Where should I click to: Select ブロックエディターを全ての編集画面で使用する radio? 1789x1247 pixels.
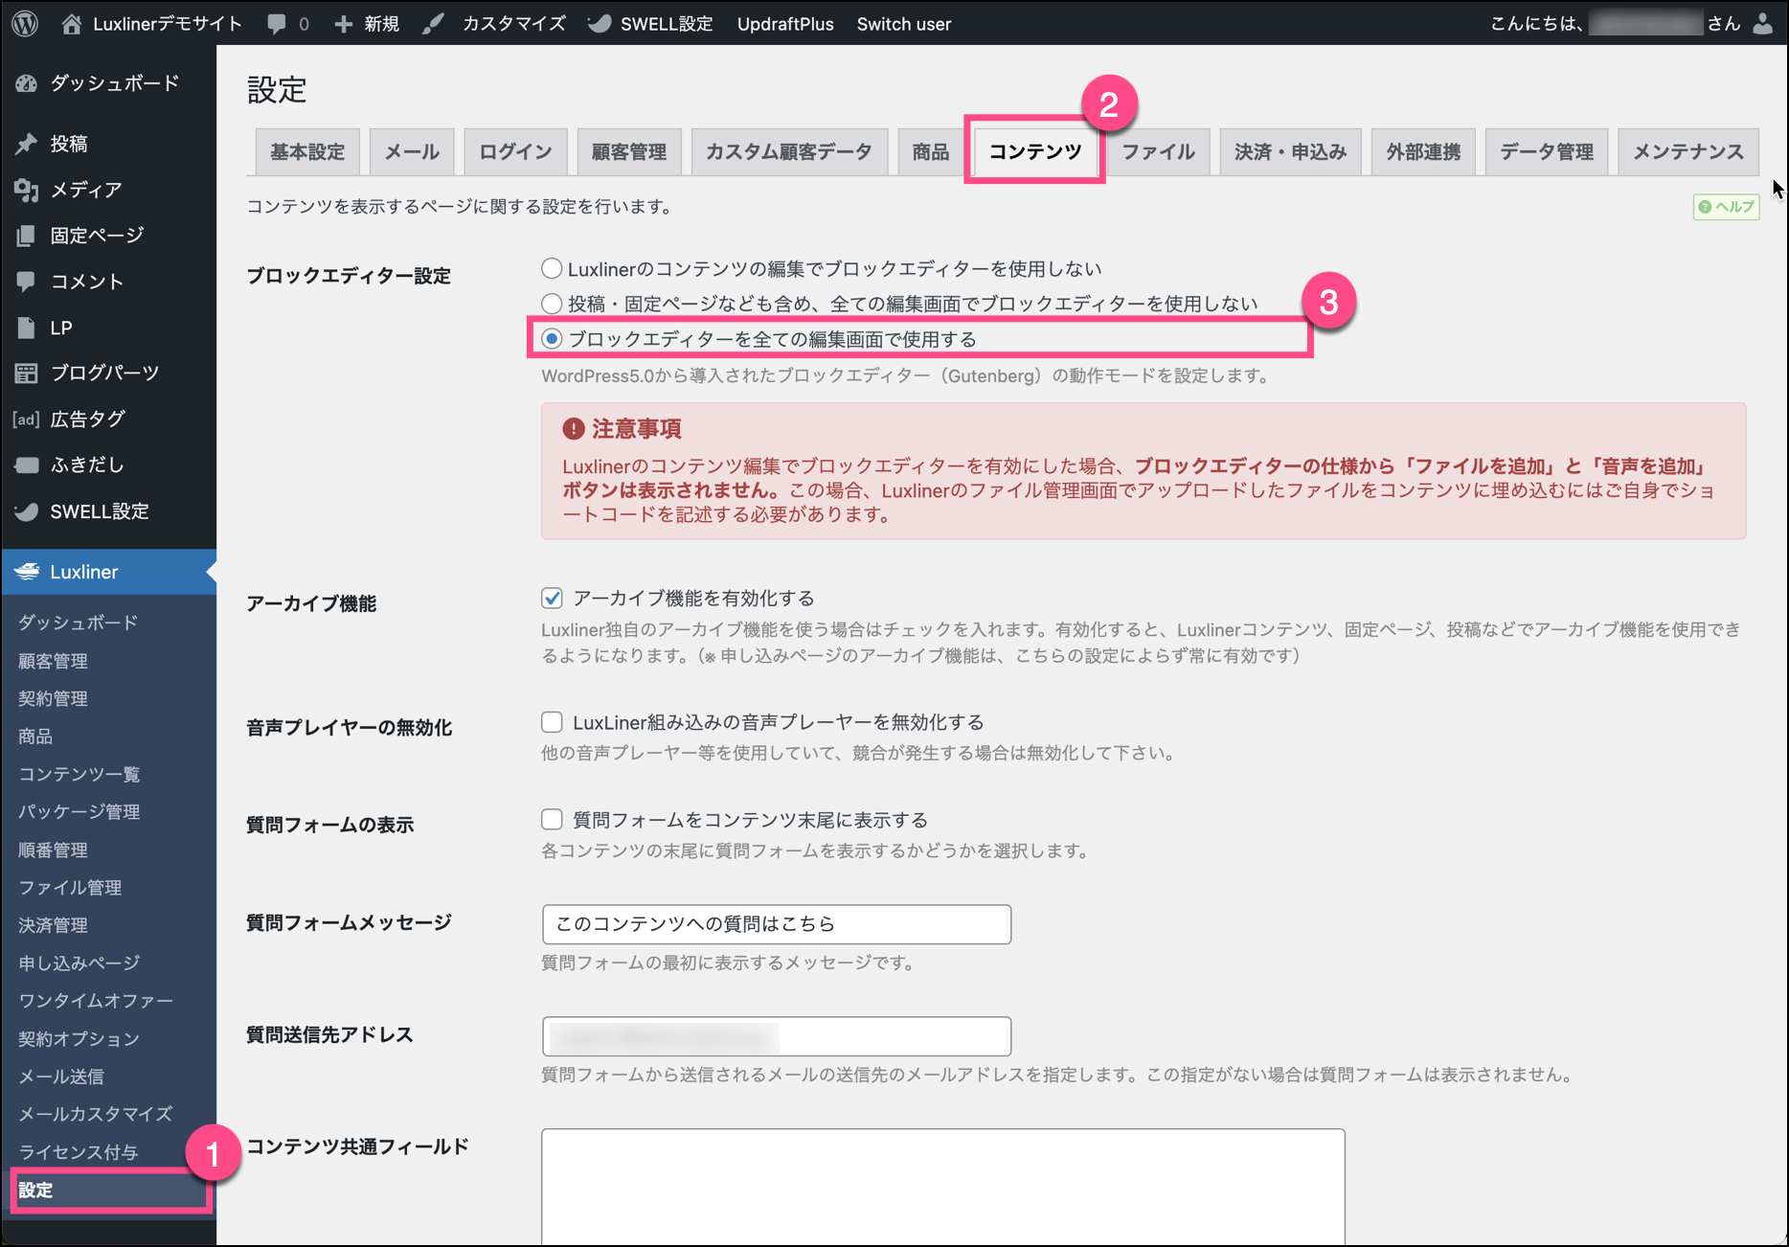pos(552,339)
